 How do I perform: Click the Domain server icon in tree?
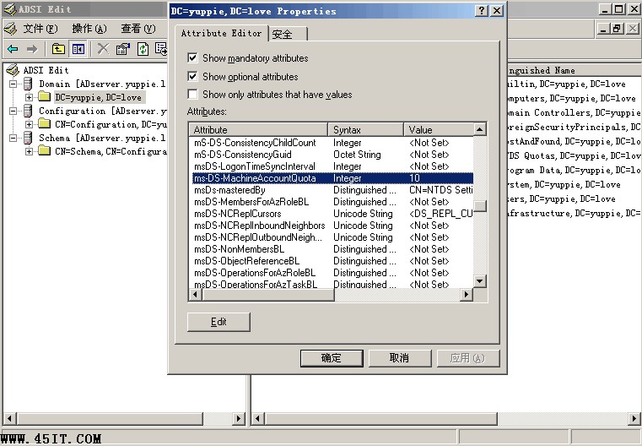tap(28, 84)
